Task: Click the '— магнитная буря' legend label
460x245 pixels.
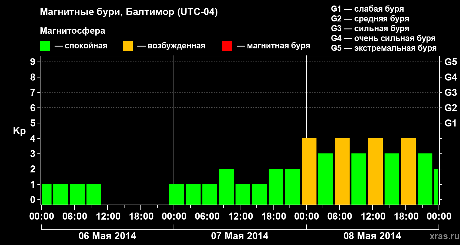Action: [x=273, y=46]
